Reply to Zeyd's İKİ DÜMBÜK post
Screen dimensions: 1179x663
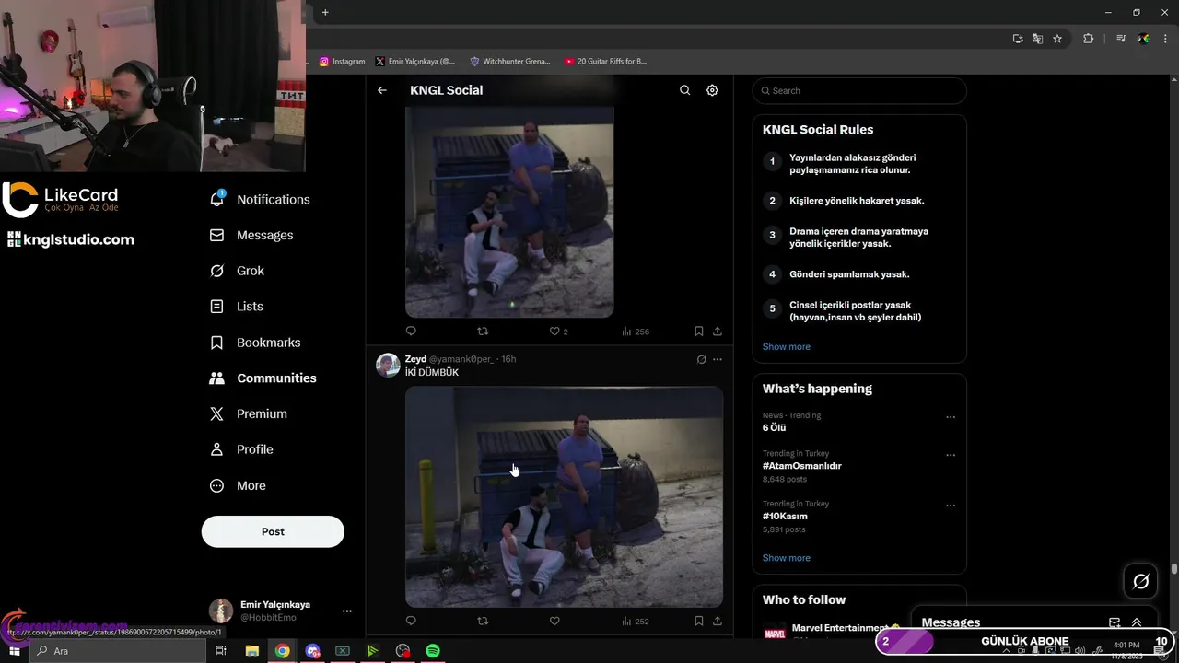411,621
